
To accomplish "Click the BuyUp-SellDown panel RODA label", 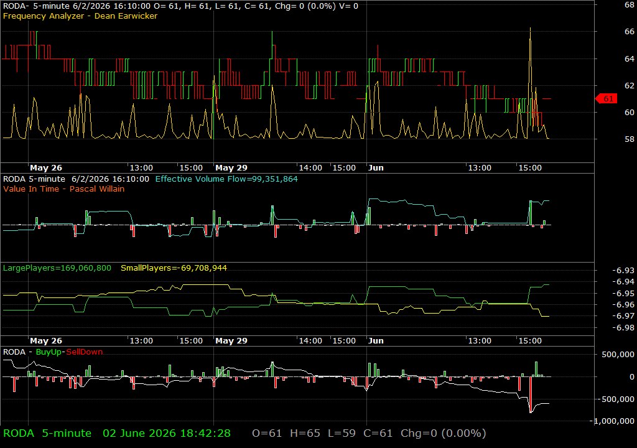I will (x=14, y=352).
